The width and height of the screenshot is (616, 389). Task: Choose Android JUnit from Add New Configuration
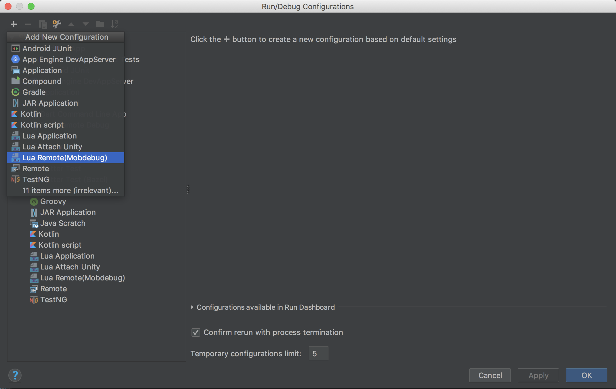pos(47,49)
